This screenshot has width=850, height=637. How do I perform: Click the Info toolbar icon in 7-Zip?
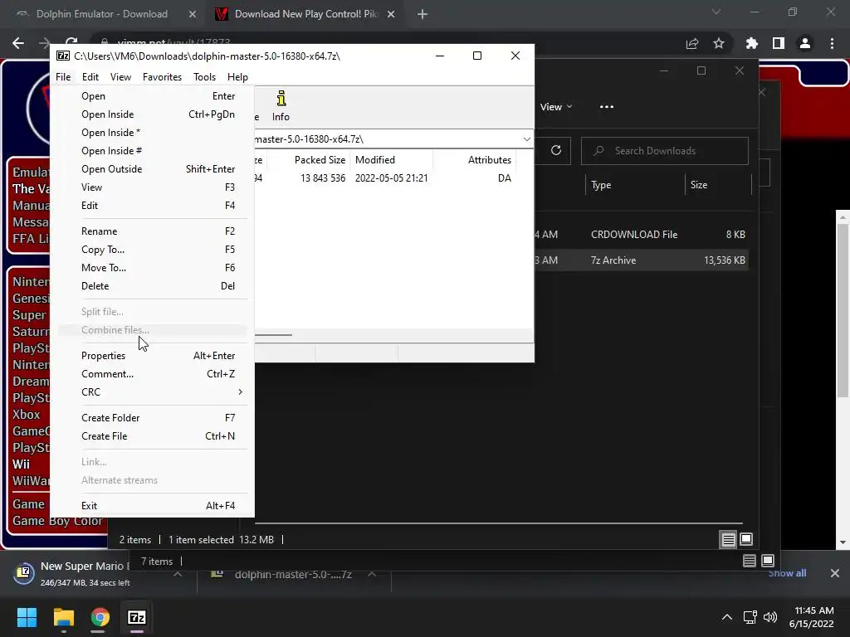281,106
